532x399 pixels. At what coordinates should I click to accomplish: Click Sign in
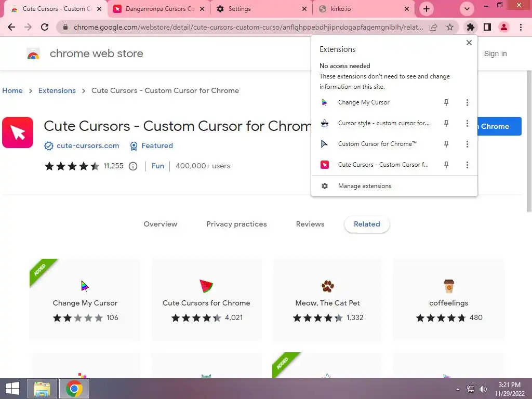click(x=495, y=54)
